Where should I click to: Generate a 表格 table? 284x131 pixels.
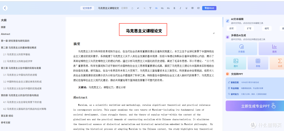[258, 63]
